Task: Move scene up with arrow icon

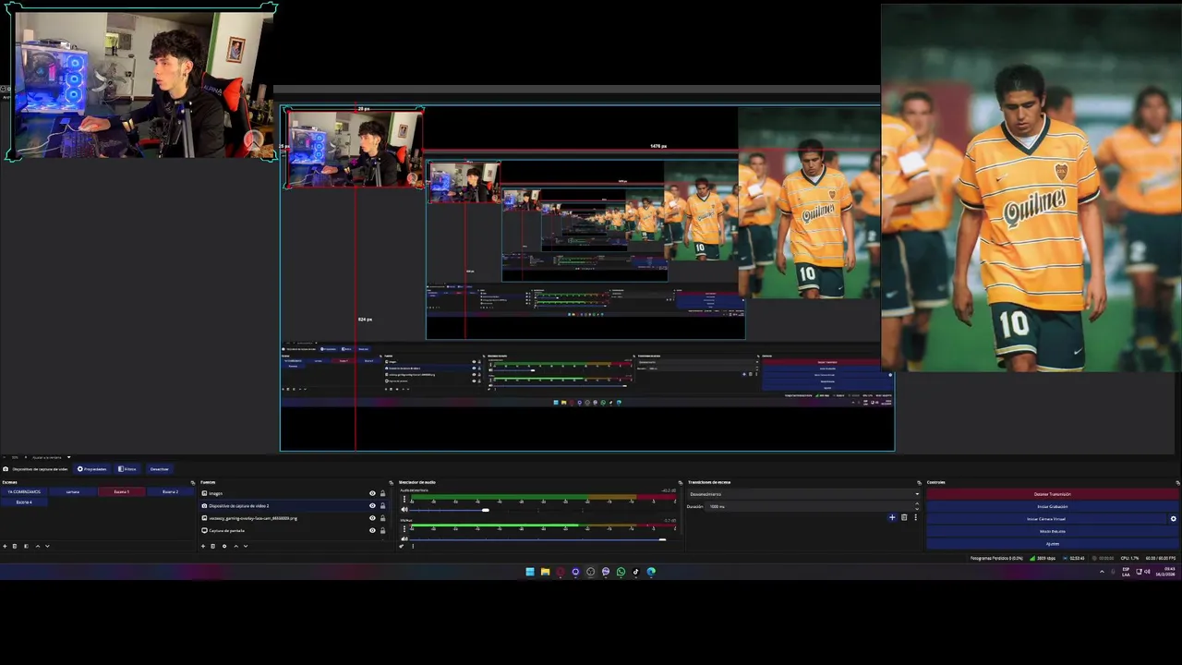Action: click(38, 546)
